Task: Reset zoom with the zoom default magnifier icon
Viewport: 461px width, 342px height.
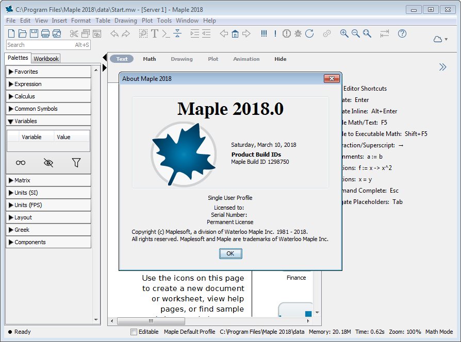Action: point(367,33)
